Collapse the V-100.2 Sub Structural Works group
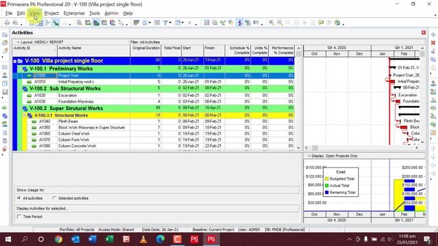 point(20,89)
